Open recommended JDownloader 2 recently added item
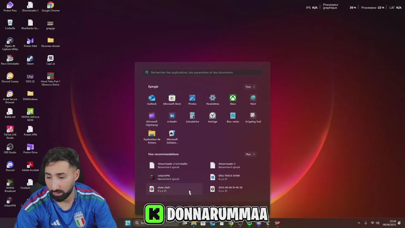The image size is (405, 228). pyautogui.click(x=235, y=165)
